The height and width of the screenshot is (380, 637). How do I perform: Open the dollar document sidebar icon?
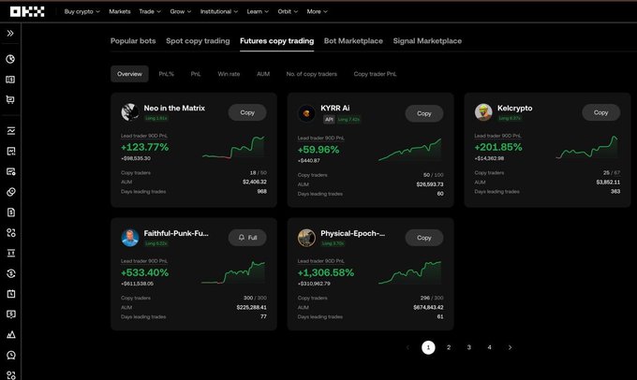click(11, 212)
